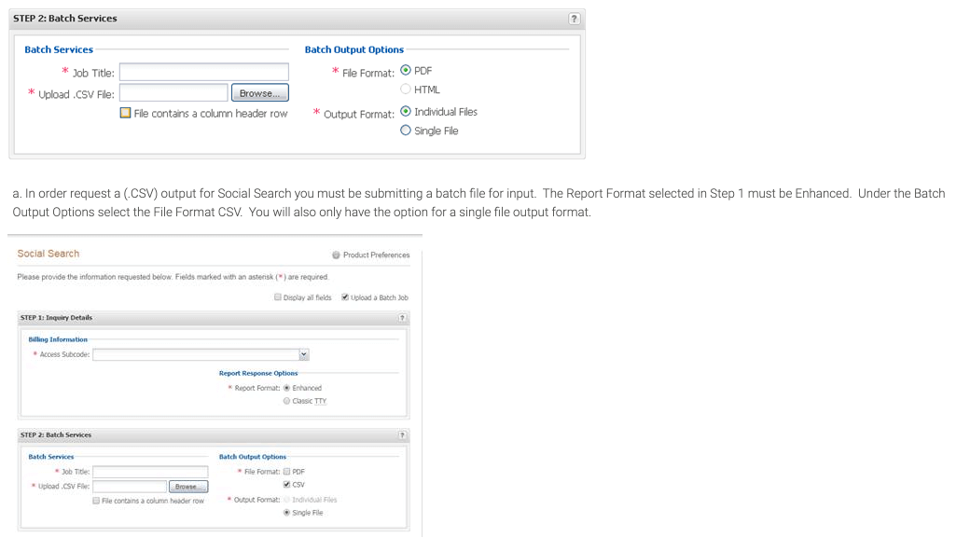
Task: Select PDF radio button in top panel
Action: (x=406, y=71)
